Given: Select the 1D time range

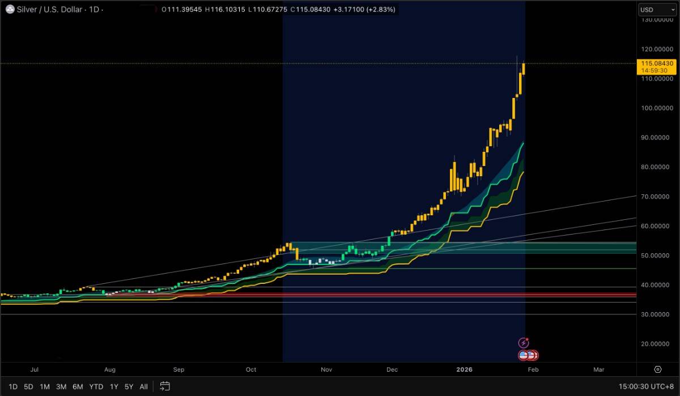Looking at the screenshot, I should pos(12,387).
